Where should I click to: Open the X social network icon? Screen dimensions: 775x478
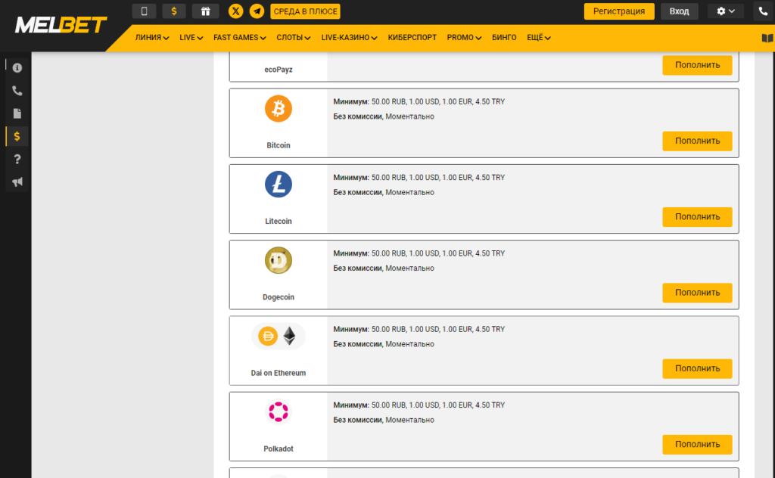click(236, 11)
